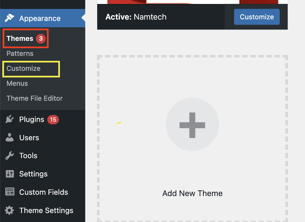Click the Users person icon

(10, 138)
